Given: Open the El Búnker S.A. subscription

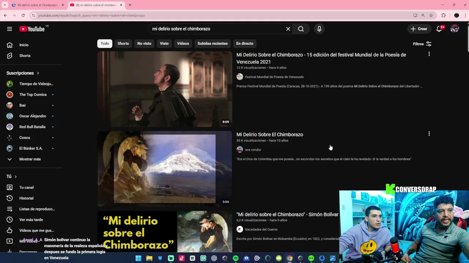Looking at the screenshot, I should point(31,148).
